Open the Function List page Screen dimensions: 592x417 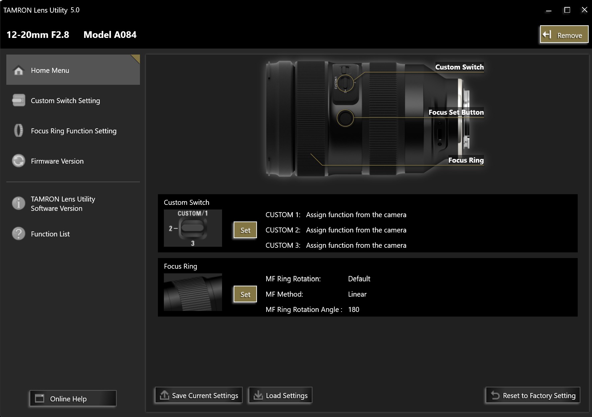pos(73,234)
